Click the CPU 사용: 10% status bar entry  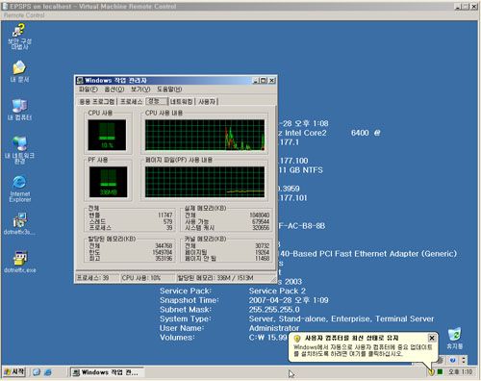click(x=147, y=278)
